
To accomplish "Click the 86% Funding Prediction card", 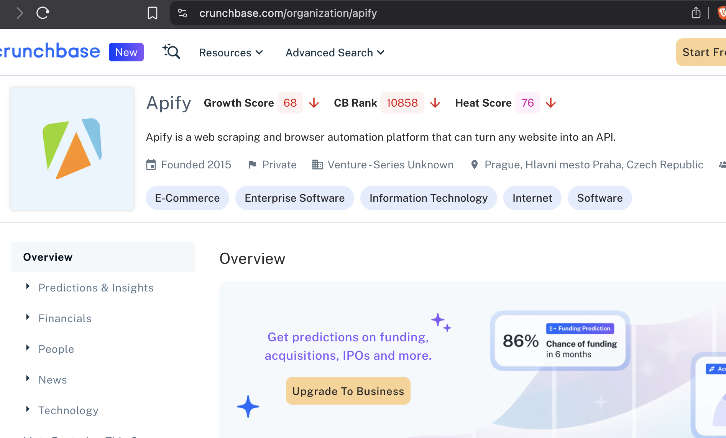I will point(560,341).
